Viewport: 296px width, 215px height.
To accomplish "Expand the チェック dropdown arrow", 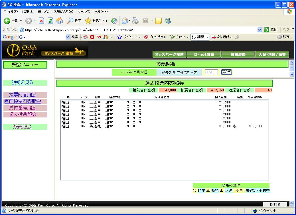I will [x=188, y=37].
